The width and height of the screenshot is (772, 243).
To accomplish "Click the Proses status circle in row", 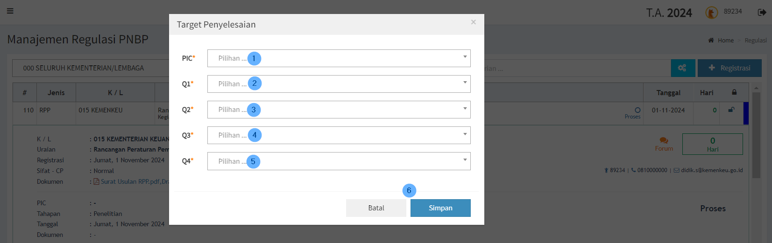I will click(637, 110).
